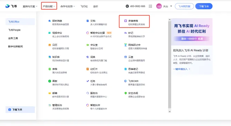
Task: Click the NEW badge beside 智能会议纪要
Action: 109,33
